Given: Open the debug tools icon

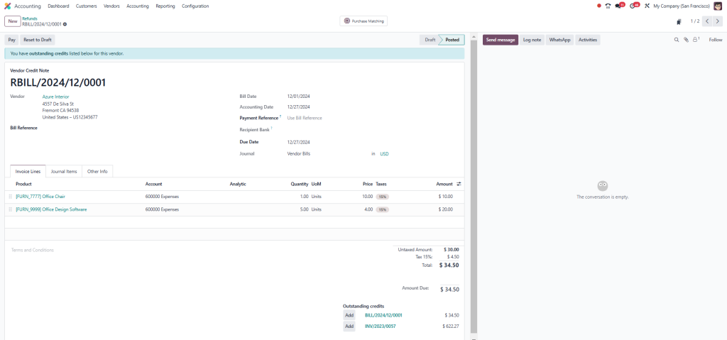Looking at the screenshot, I should 647,6.
